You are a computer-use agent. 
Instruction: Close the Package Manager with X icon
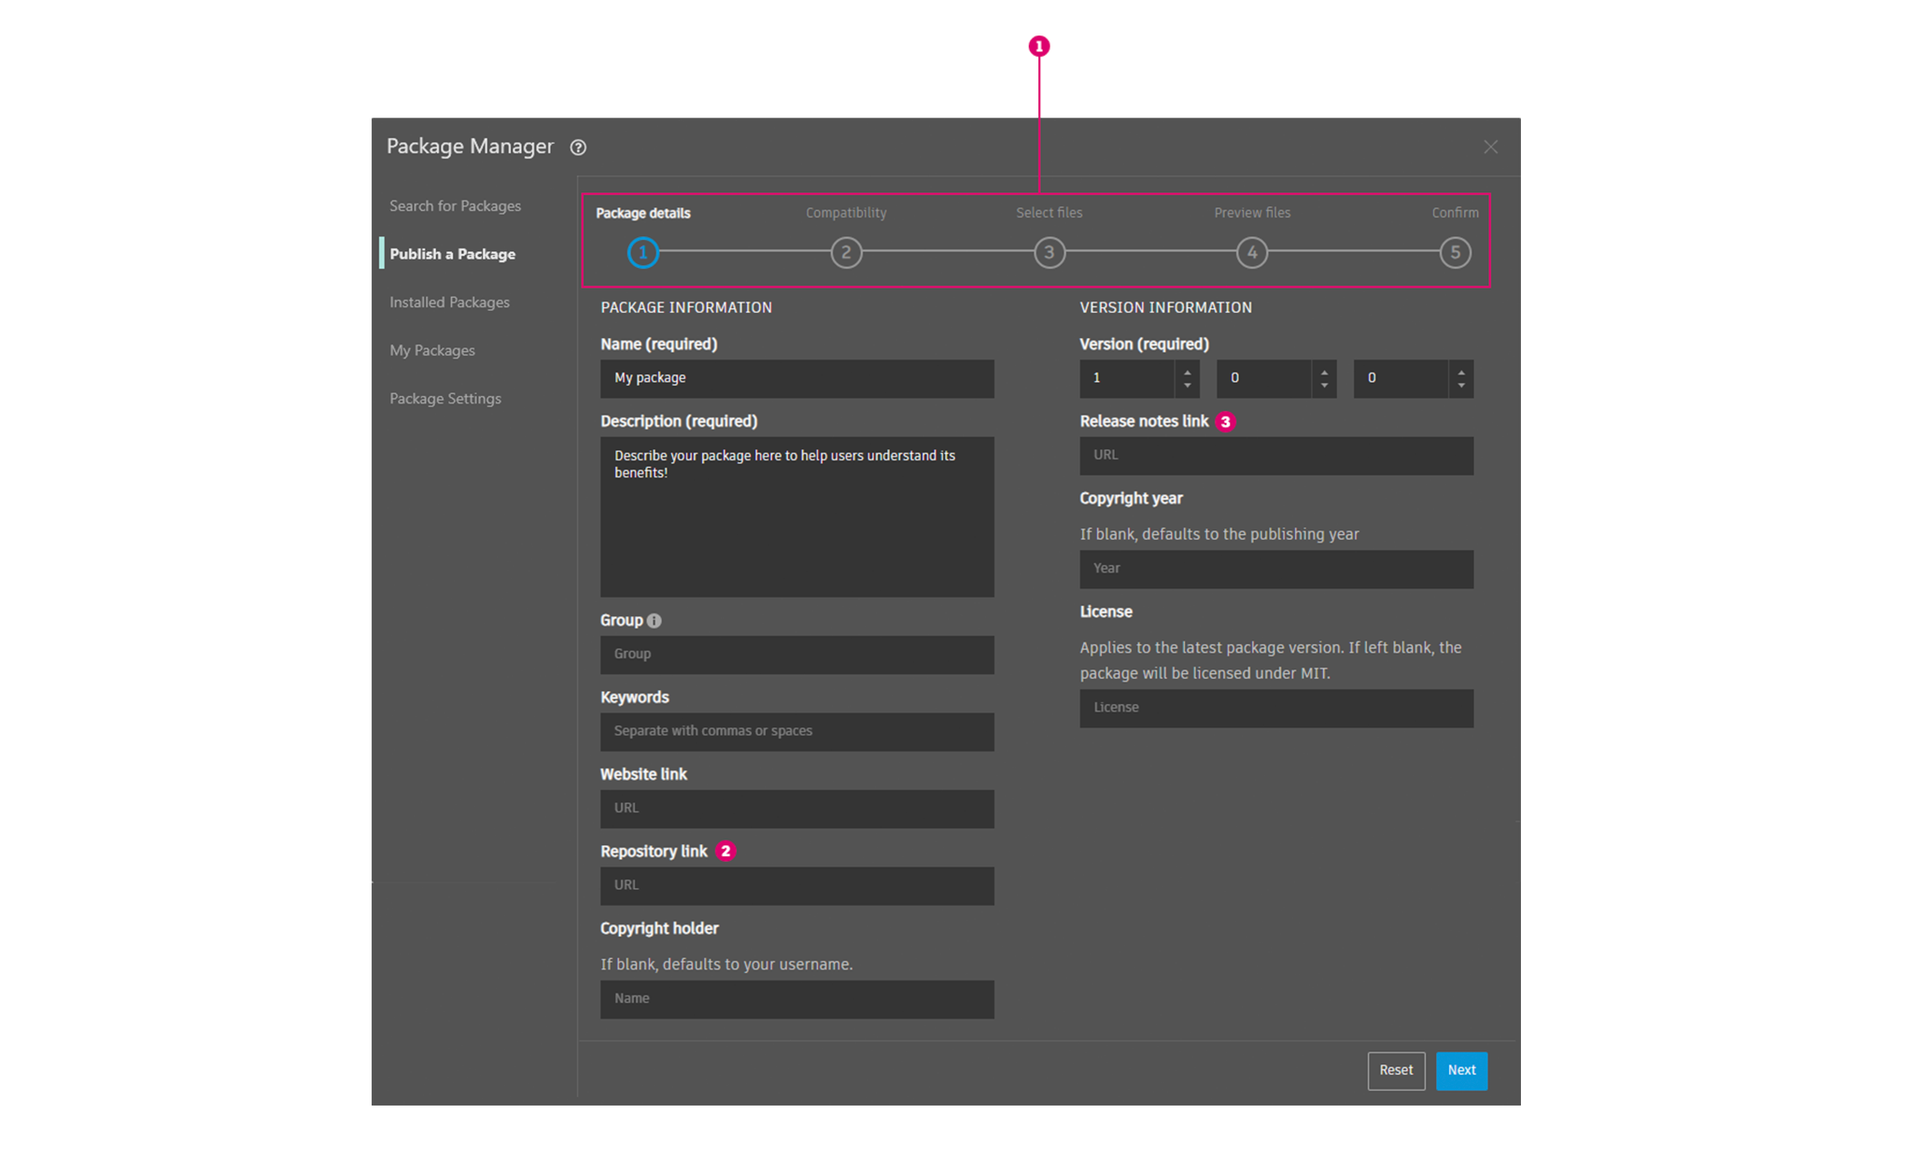pyautogui.click(x=1490, y=148)
